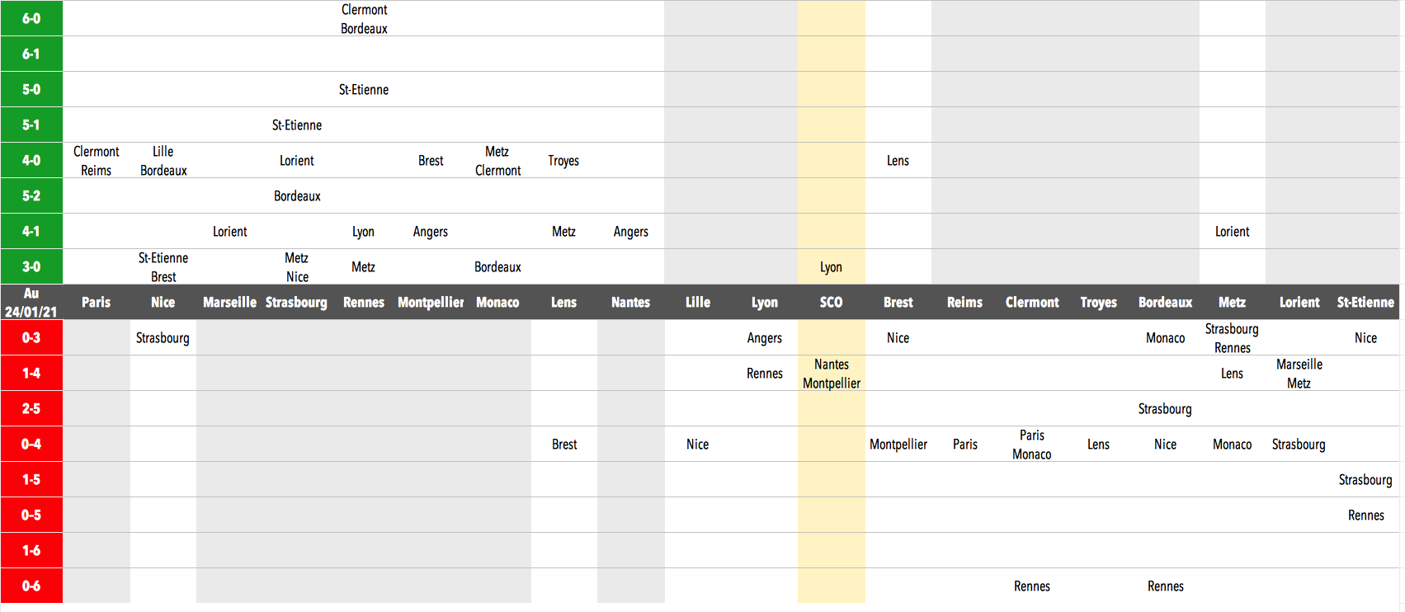Click the Lyon cell in the yellow SCO column
The image size is (1405, 612).
831,266
